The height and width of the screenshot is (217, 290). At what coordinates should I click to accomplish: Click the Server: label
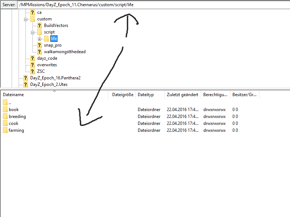point(9,5)
